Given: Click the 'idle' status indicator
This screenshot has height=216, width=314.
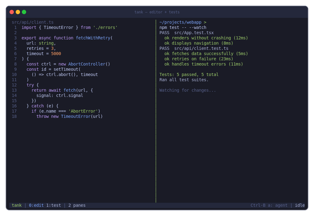Looking at the screenshot, I should (300, 205).
